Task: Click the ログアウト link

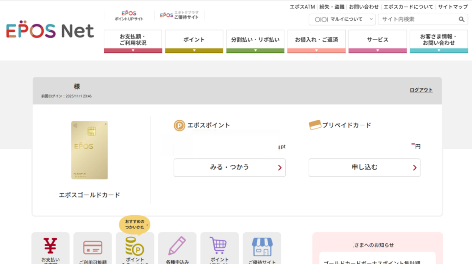Action: tap(421, 90)
